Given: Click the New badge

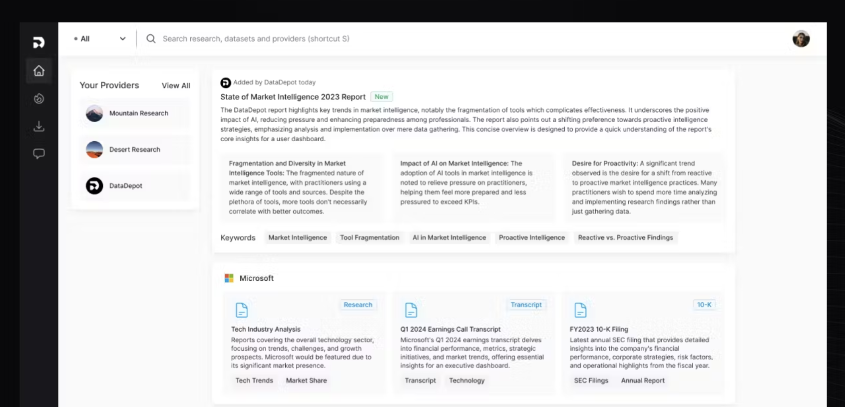Looking at the screenshot, I should pyautogui.click(x=382, y=97).
